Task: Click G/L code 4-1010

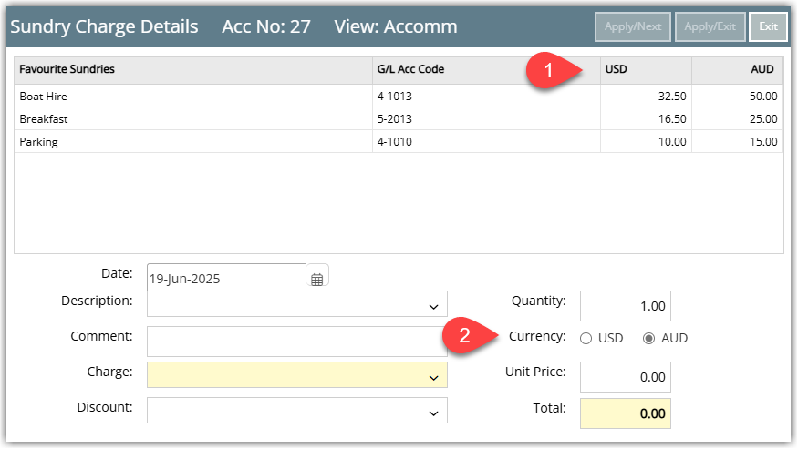Action: click(394, 142)
